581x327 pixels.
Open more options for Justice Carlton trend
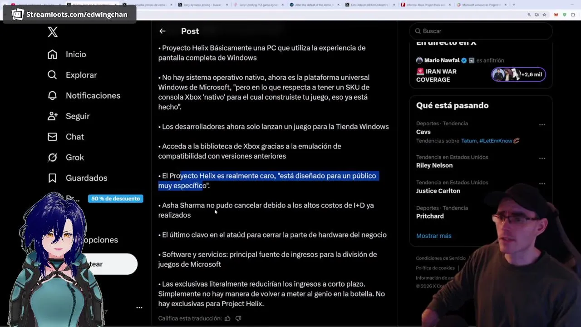(x=542, y=183)
